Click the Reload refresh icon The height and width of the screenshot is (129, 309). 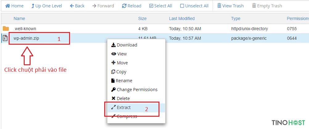[124, 6]
